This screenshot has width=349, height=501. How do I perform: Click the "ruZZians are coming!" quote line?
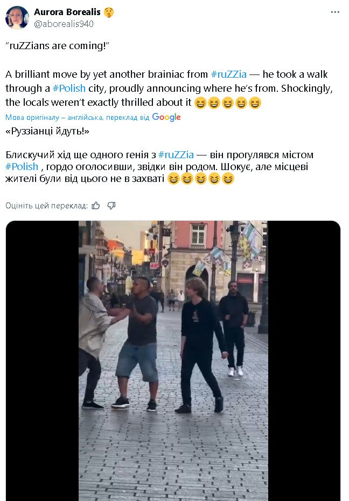click(58, 46)
